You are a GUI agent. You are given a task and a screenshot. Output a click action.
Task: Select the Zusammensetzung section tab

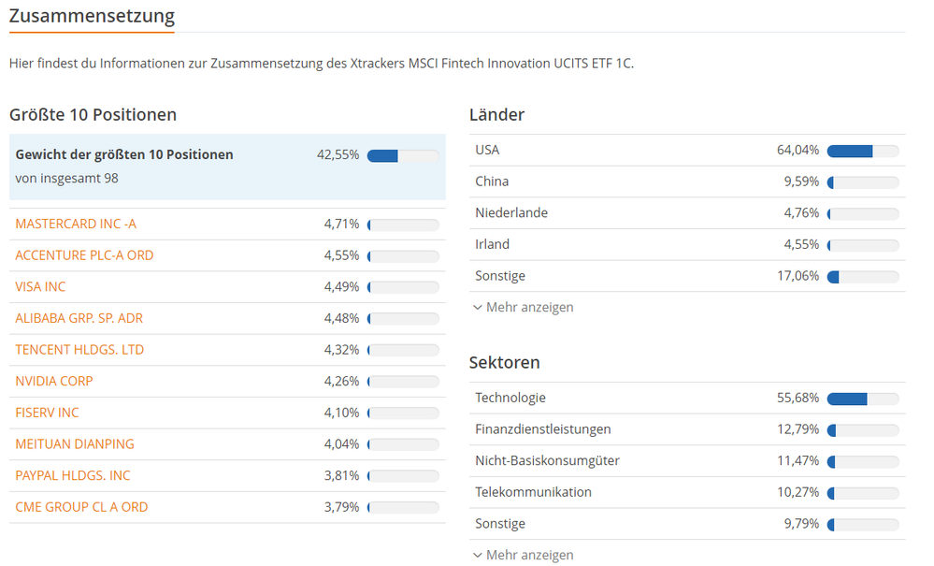91,17
